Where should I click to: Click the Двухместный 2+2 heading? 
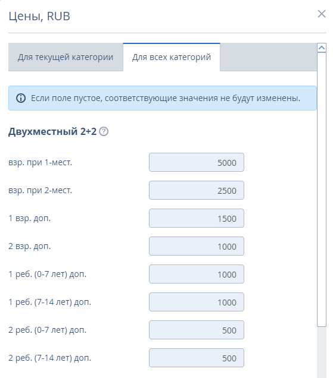[52, 131]
